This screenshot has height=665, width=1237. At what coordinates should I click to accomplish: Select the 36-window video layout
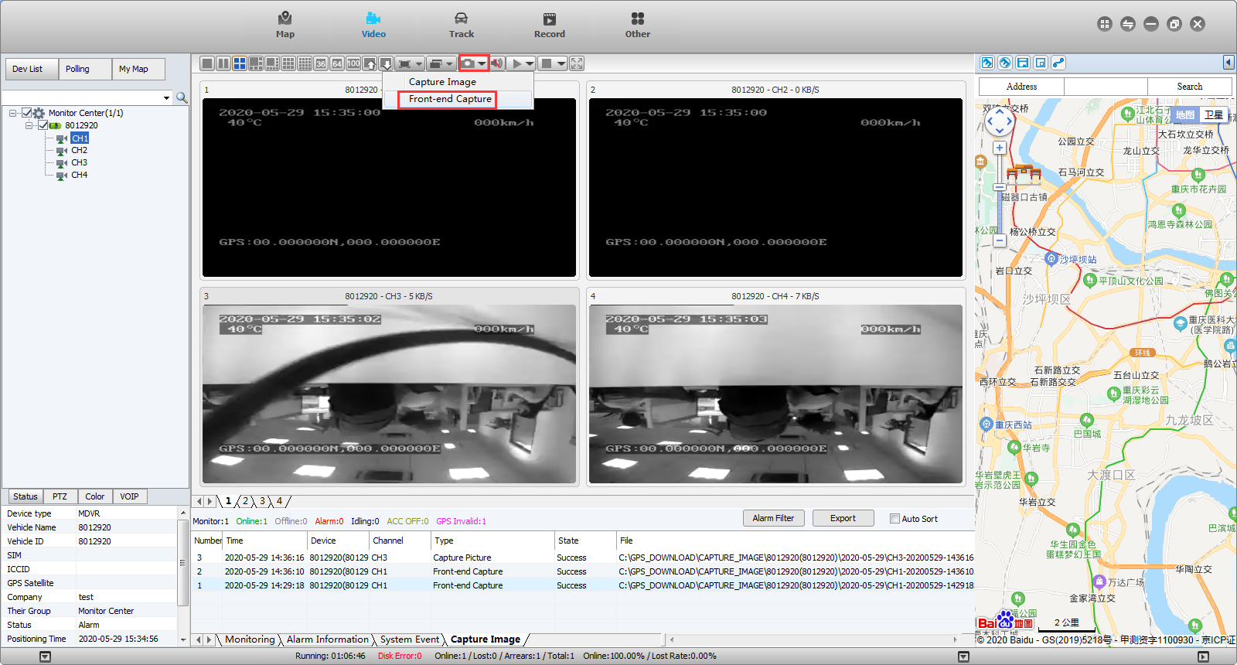(321, 63)
